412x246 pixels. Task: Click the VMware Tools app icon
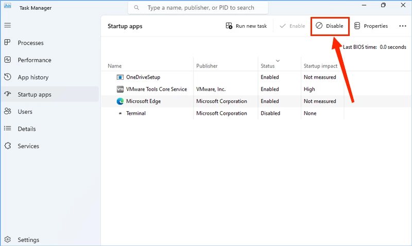[120, 89]
